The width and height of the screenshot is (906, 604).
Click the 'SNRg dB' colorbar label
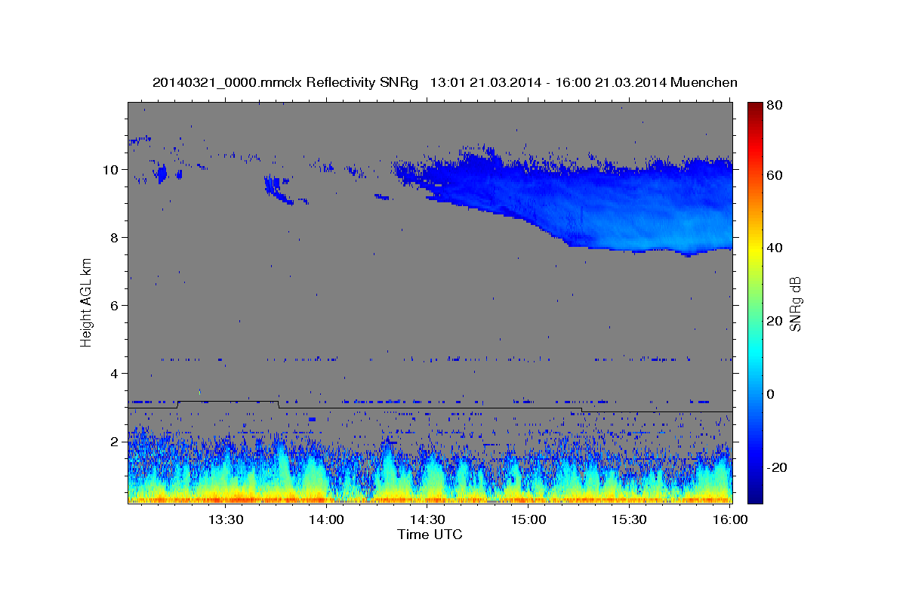(x=795, y=303)
